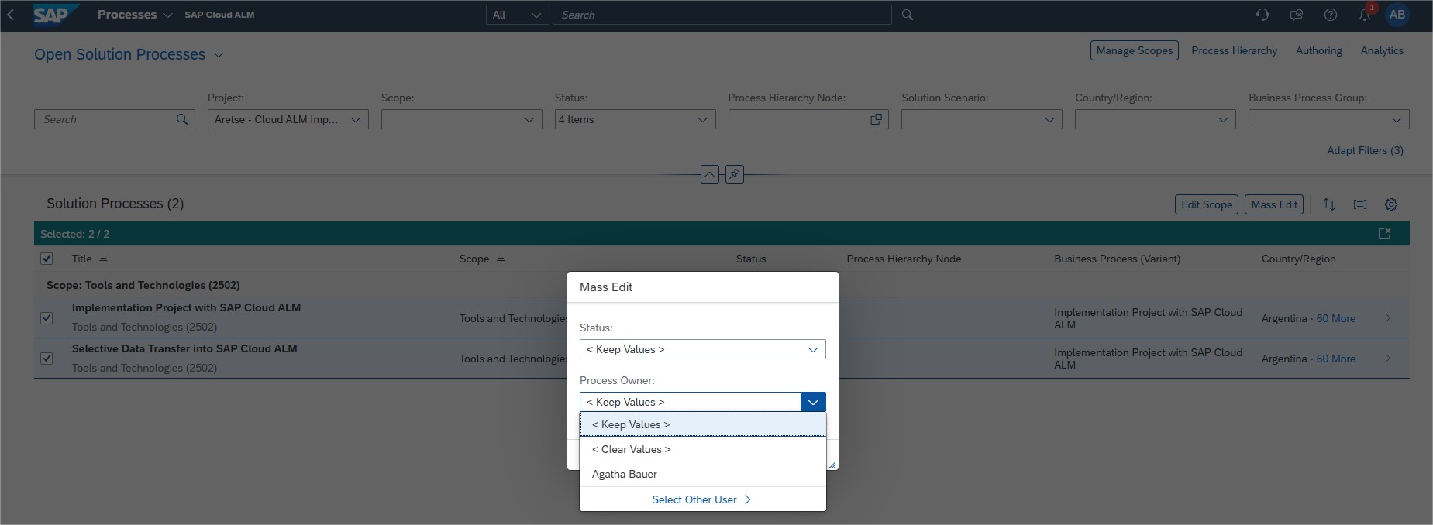Pin the filter header bar
This screenshot has height=525, width=1433.
[x=734, y=174]
